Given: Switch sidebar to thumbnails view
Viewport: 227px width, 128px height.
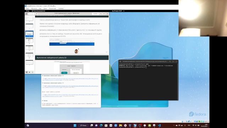Looking at the screenshot, I should [27, 72].
